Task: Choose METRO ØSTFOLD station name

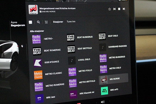Action: (87, 82)
